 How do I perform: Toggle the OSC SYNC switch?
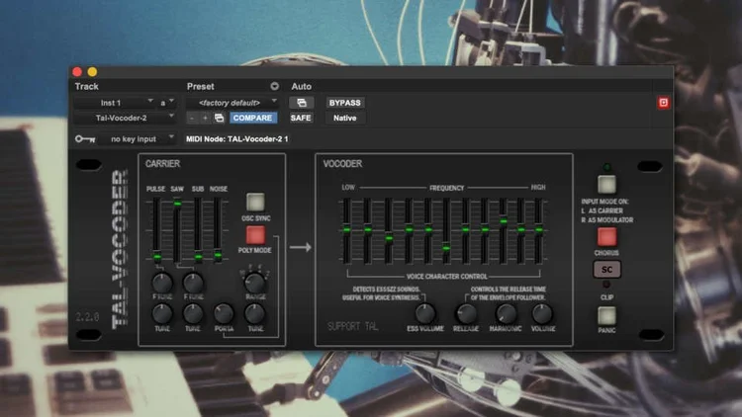coord(255,202)
